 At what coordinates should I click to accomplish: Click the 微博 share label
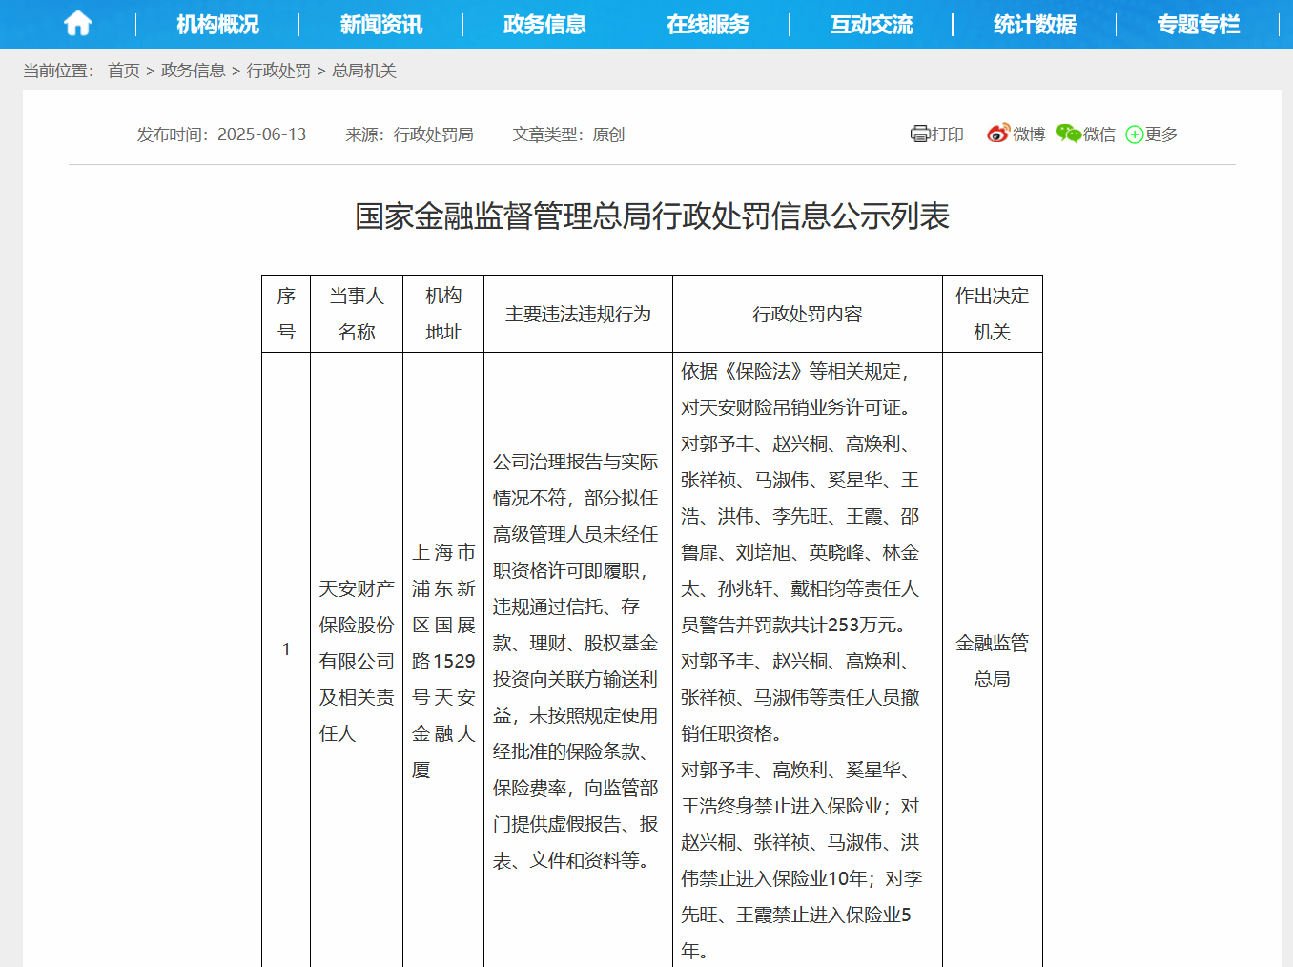1029,134
